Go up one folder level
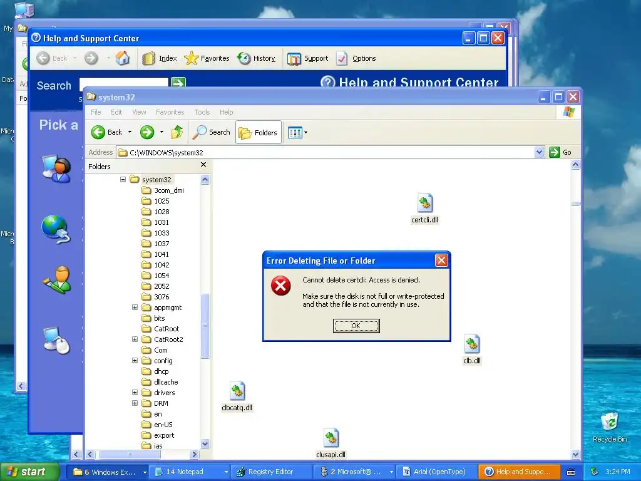641x481 pixels. pyautogui.click(x=177, y=132)
